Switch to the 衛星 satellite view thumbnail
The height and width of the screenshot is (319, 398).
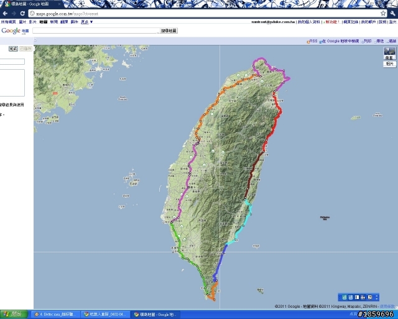[389, 54]
